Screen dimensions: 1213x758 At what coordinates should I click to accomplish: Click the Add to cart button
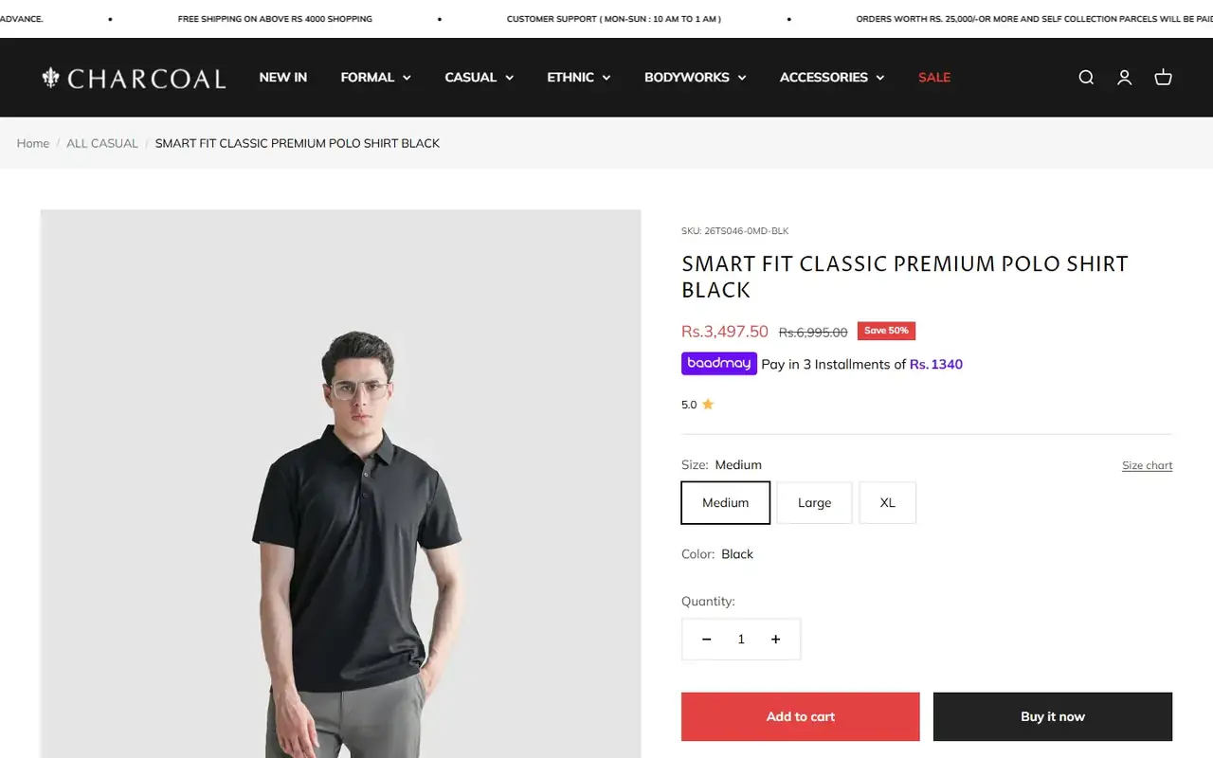(x=801, y=716)
